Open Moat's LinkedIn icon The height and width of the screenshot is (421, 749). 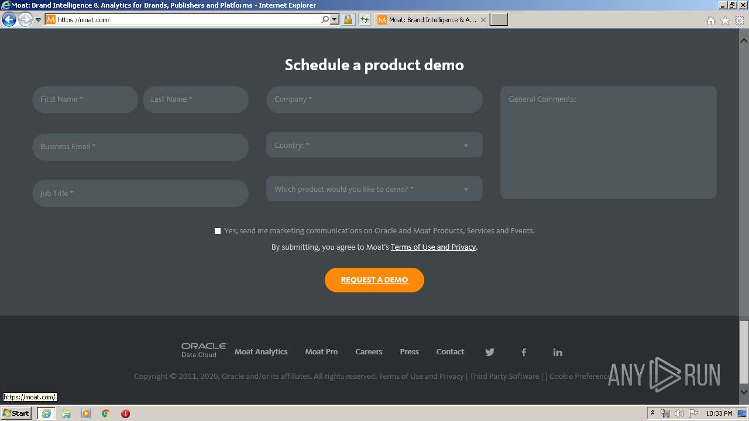(558, 352)
